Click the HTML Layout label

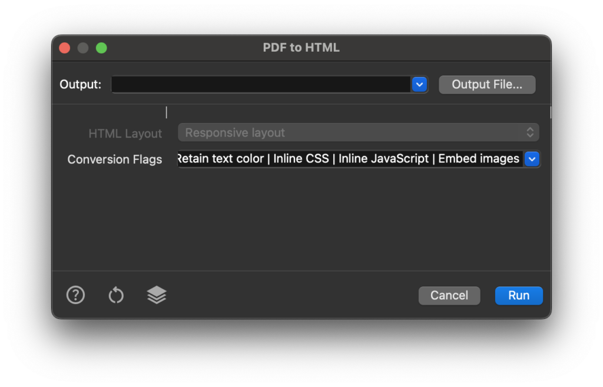click(125, 134)
